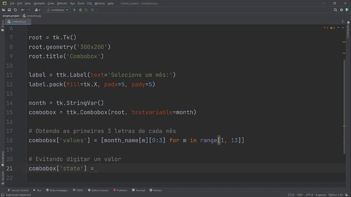Click the code line combobox['state'] =

click(x=61, y=169)
